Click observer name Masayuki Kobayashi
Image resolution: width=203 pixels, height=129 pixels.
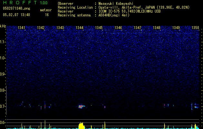pyautogui.click(x=116, y=4)
